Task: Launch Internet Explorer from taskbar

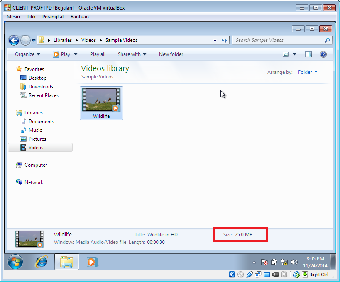Action: click(x=41, y=262)
